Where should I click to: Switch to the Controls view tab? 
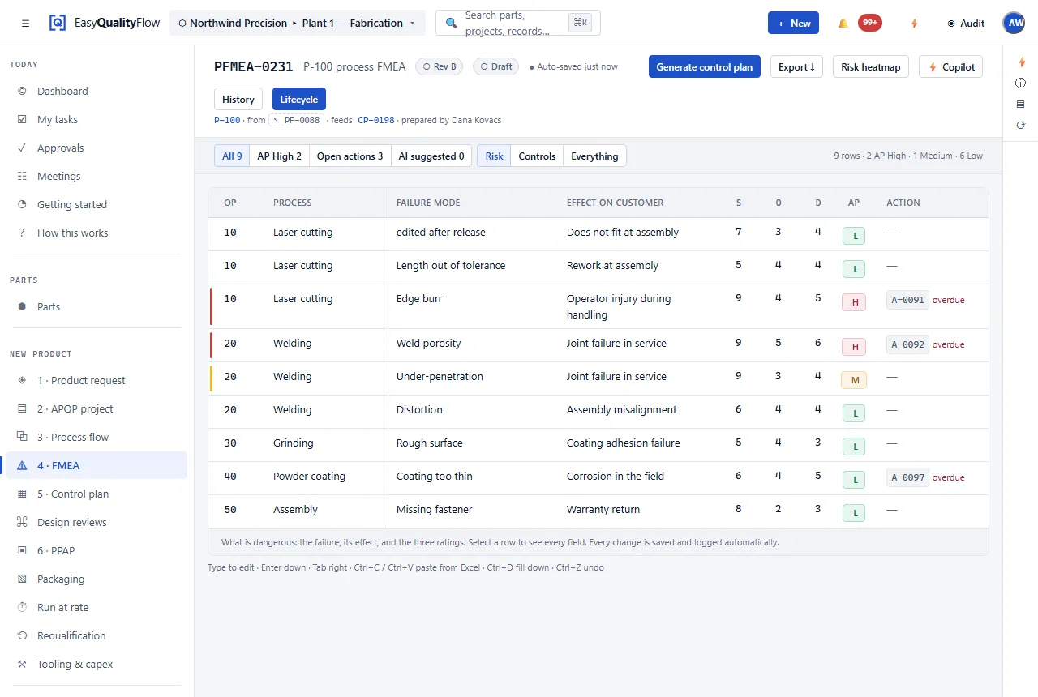[537, 156]
